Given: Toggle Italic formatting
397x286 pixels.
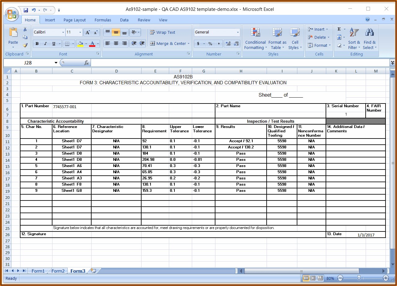Looking at the screenshot, I should (x=45, y=44).
